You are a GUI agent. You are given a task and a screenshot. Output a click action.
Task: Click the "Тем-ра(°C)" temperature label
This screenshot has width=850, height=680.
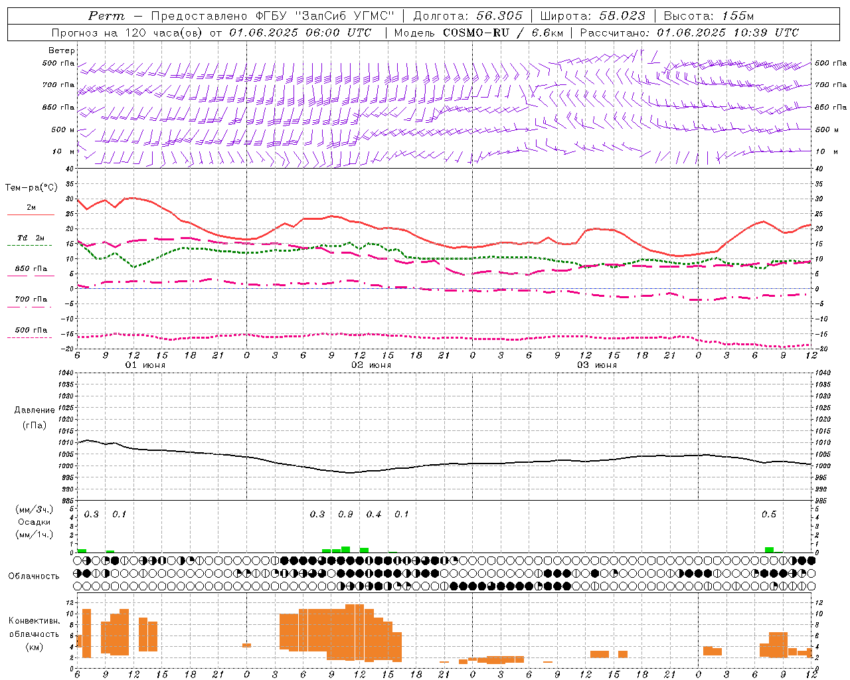[31, 188]
